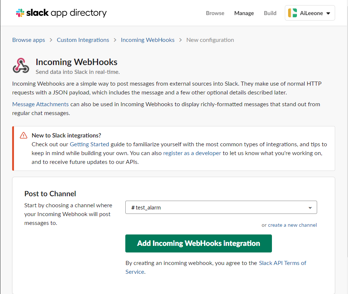
Task: Open the AiLeeone workspace dropdown arrow
Action: coord(328,13)
